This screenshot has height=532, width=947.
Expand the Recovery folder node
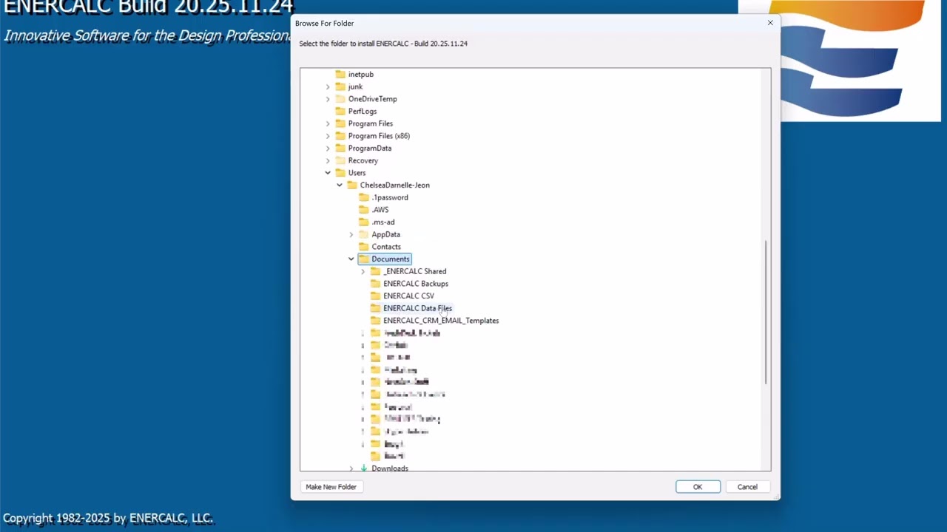328,160
